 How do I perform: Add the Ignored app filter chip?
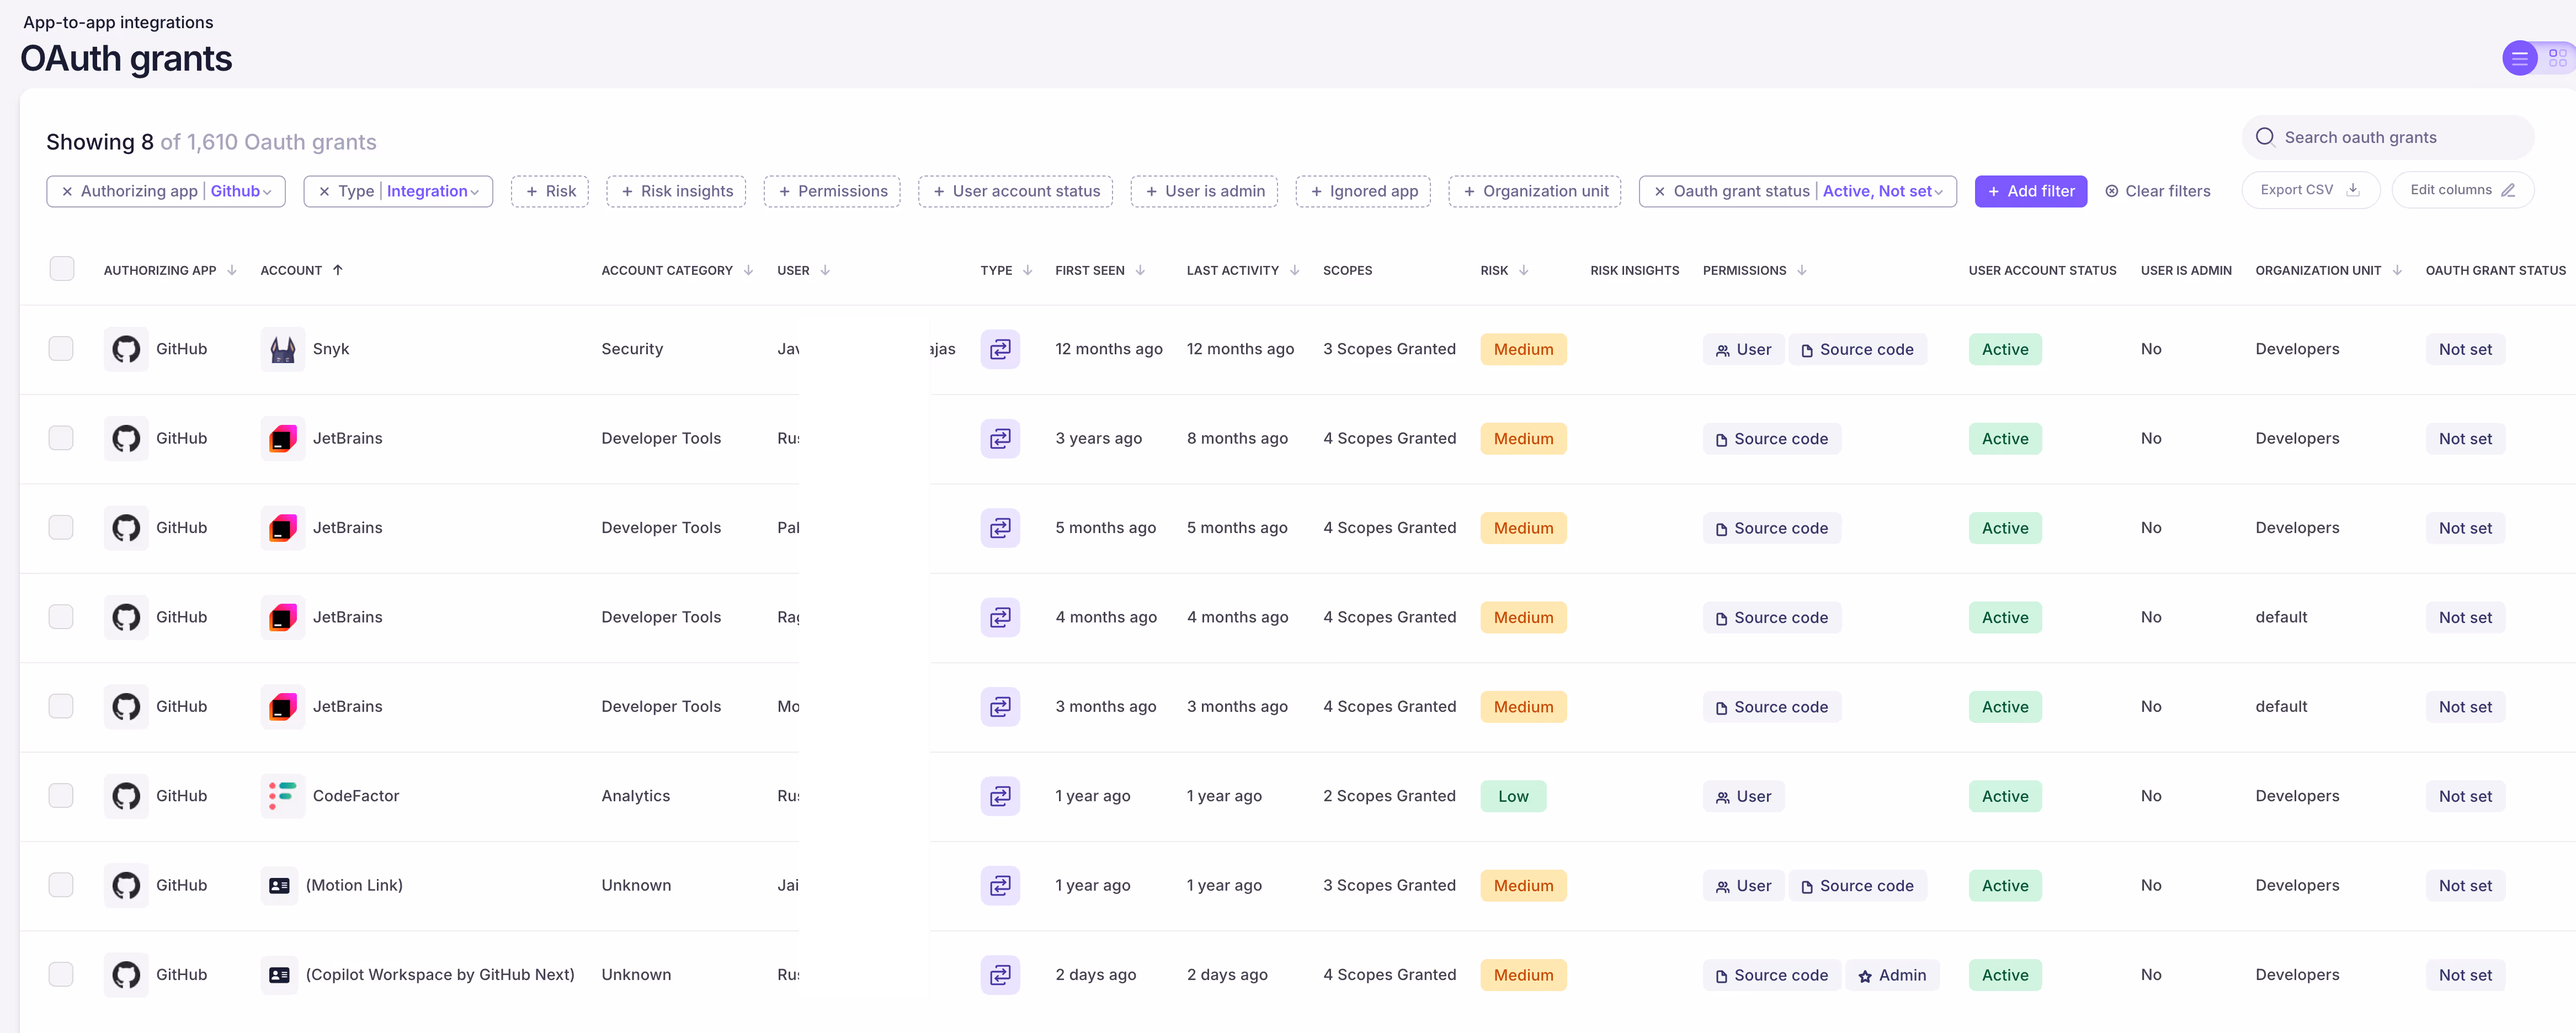[x=1363, y=191]
